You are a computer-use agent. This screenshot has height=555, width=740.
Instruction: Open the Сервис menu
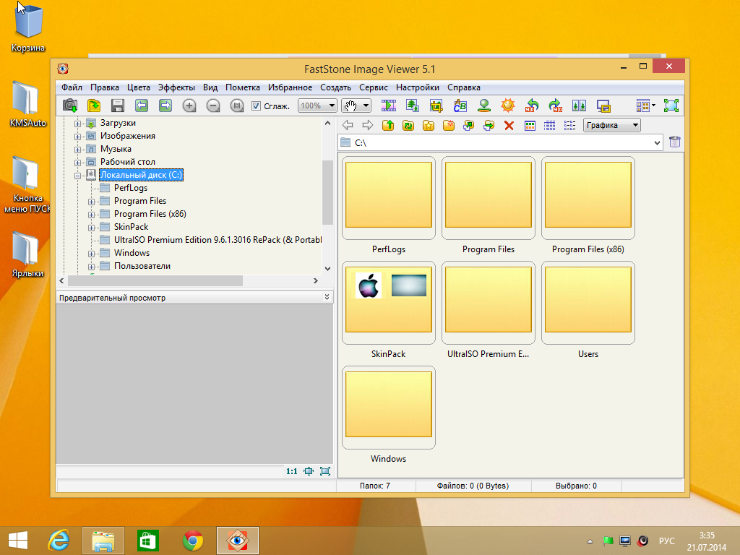[x=374, y=87]
